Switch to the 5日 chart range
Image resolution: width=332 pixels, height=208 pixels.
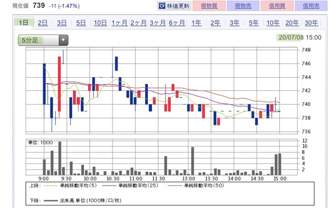(x=81, y=22)
